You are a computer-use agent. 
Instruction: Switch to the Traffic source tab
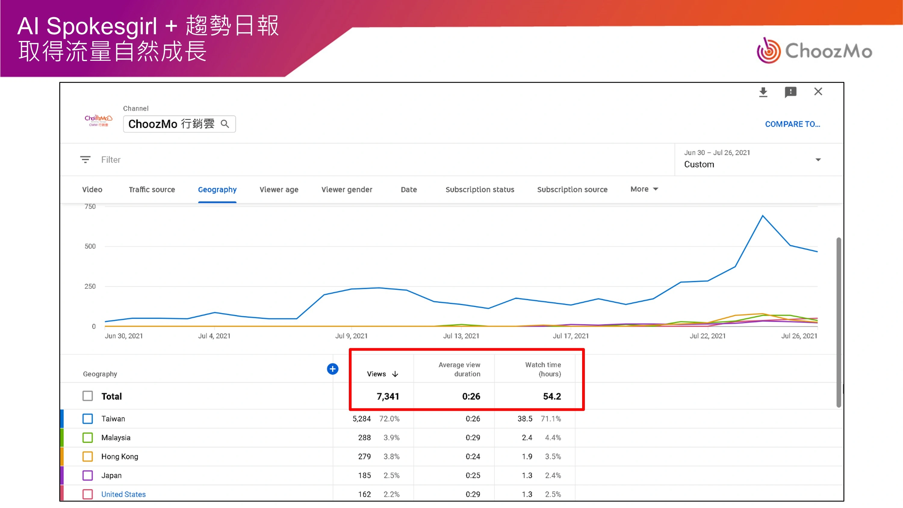click(152, 190)
